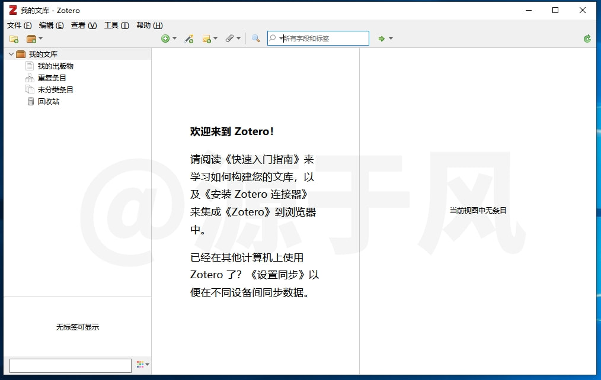Open the 文件 (F) menu
The height and width of the screenshot is (380, 601).
(x=19, y=25)
